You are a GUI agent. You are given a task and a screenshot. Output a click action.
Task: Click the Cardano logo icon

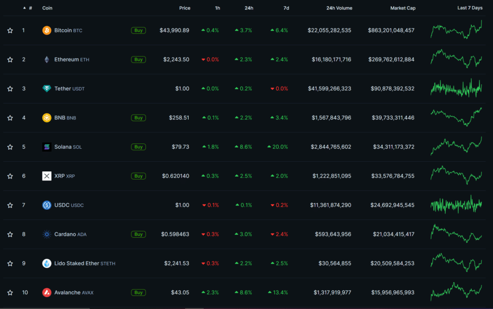(x=47, y=234)
